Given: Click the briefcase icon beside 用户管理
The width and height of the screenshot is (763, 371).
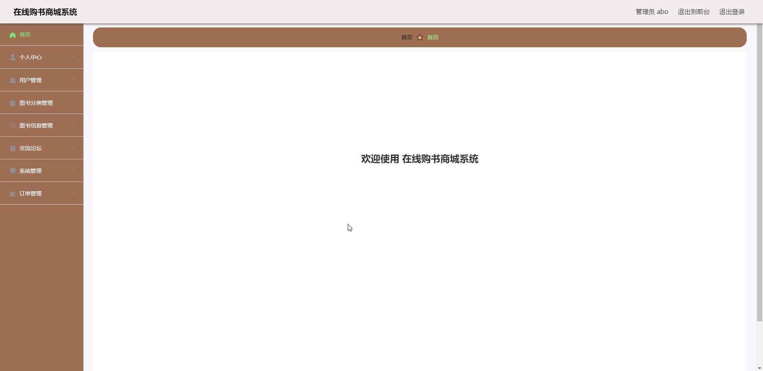Looking at the screenshot, I should 13,80.
